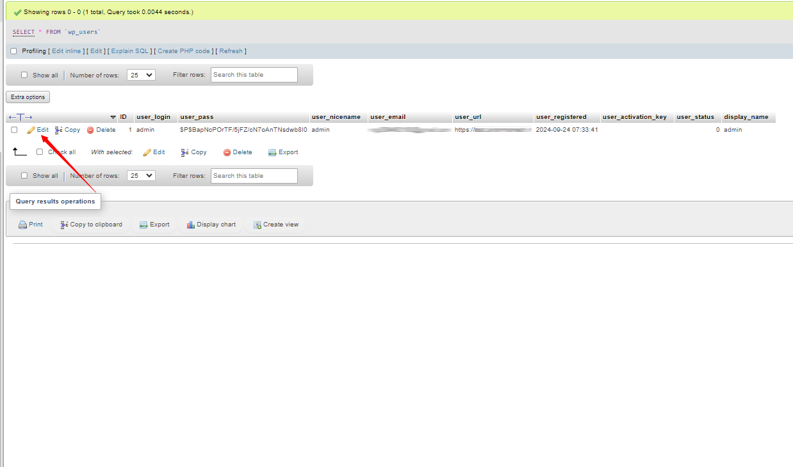
Task: Select the admin row checkbox
Action: click(x=14, y=130)
